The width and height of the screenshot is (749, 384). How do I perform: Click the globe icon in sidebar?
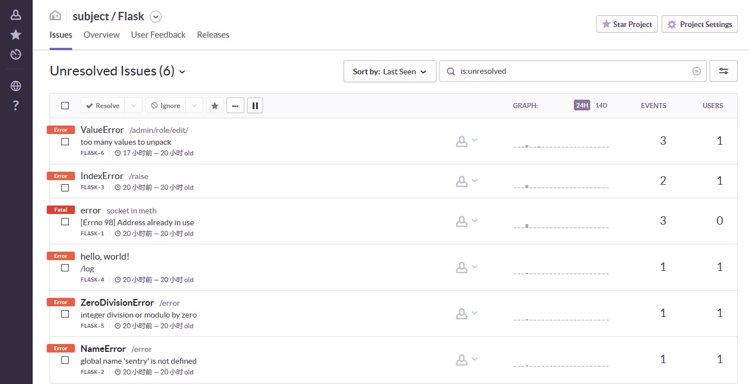pyautogui.click(x=16, y=86)
